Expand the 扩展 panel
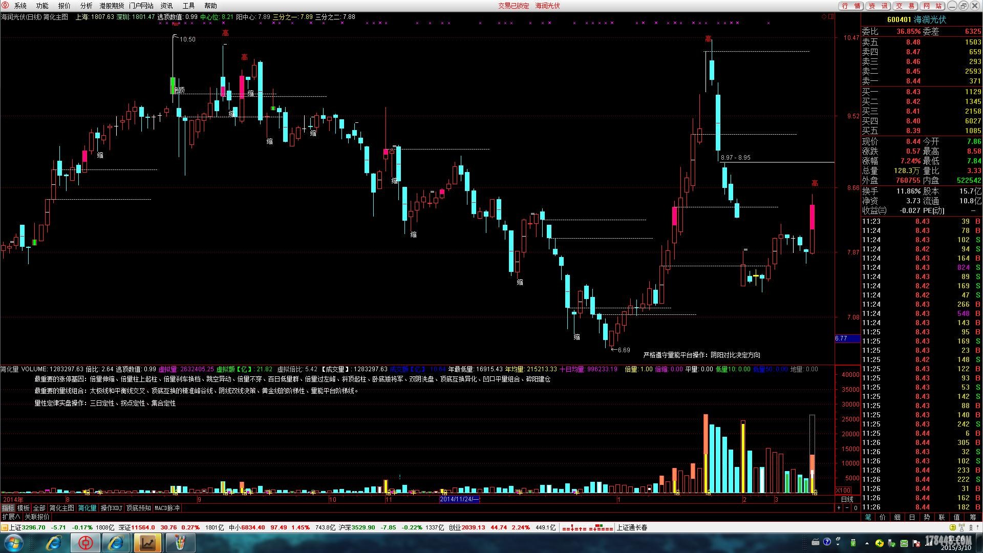 pos(11,517)
